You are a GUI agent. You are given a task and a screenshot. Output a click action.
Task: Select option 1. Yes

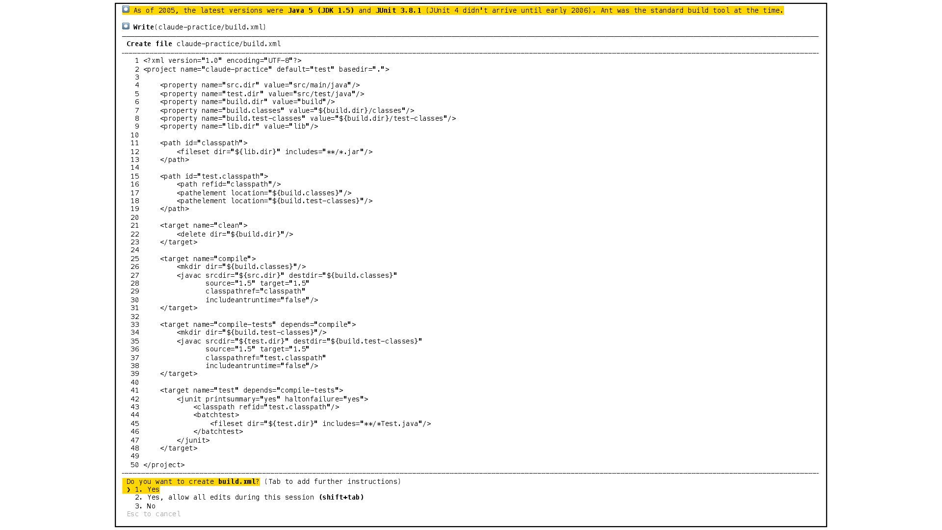(147, 489)
